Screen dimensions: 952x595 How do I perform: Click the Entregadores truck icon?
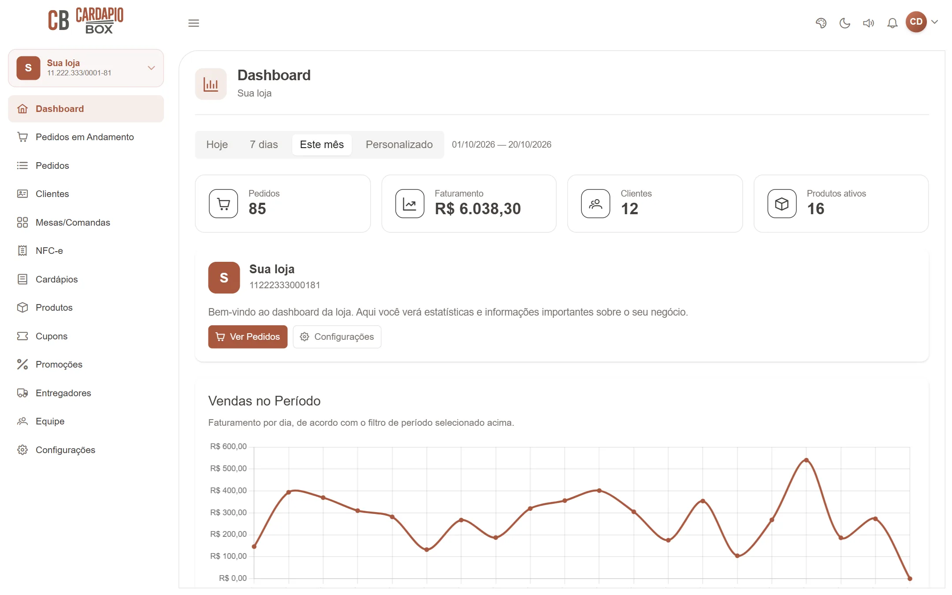22,393
